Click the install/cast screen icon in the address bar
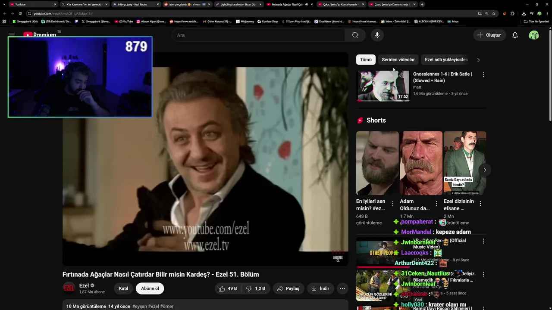 click(x=480, y=13)
